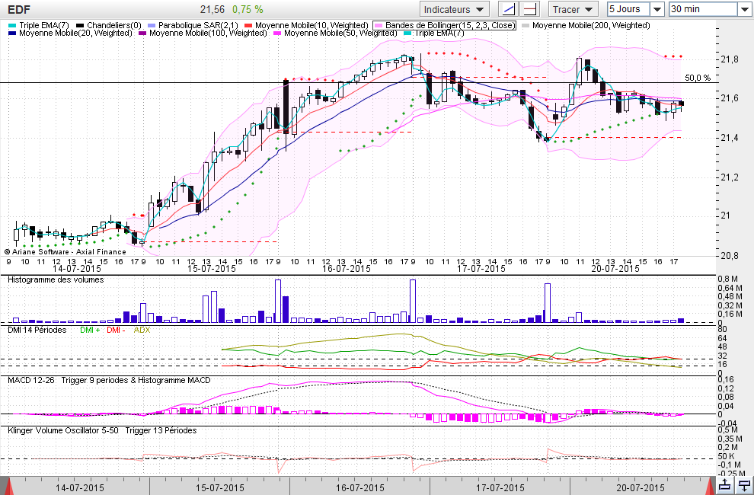Select the 17-07-2015 segment in the bottom timeline
754x495 pixels.
point(500,487)
